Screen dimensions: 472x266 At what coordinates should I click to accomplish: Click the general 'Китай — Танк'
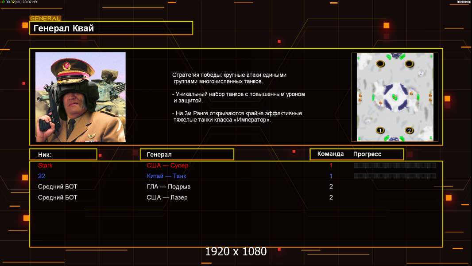[x=166, y=176]
